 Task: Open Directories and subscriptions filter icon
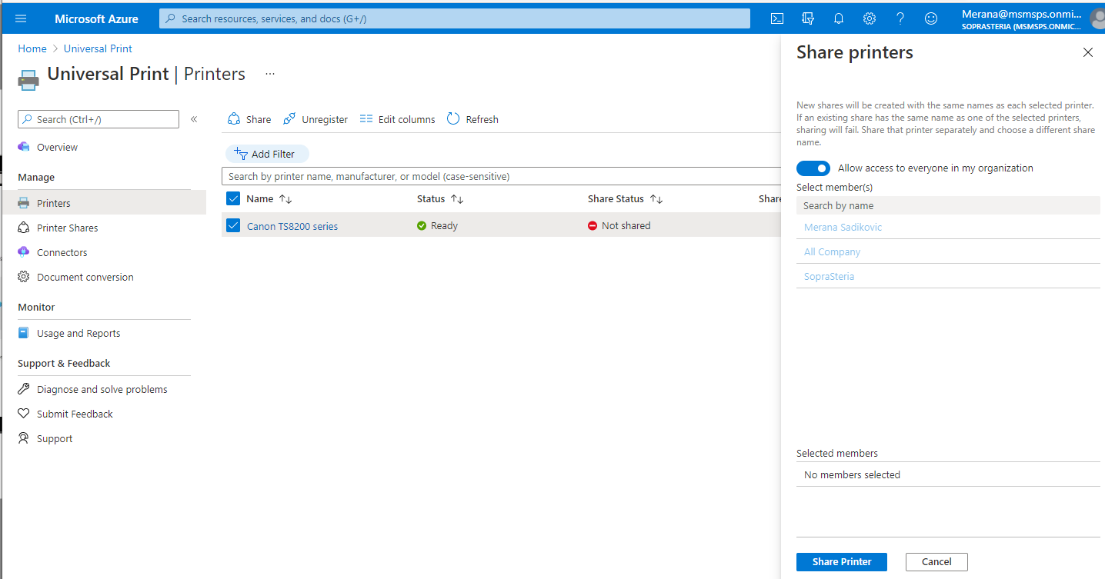click(x=808, y=18)
